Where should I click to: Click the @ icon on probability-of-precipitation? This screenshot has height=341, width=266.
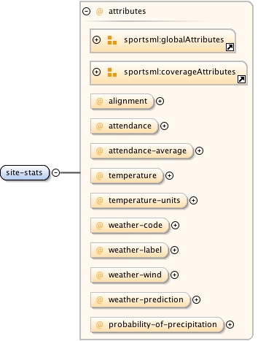pyautogui.click(x=100, y=324)
